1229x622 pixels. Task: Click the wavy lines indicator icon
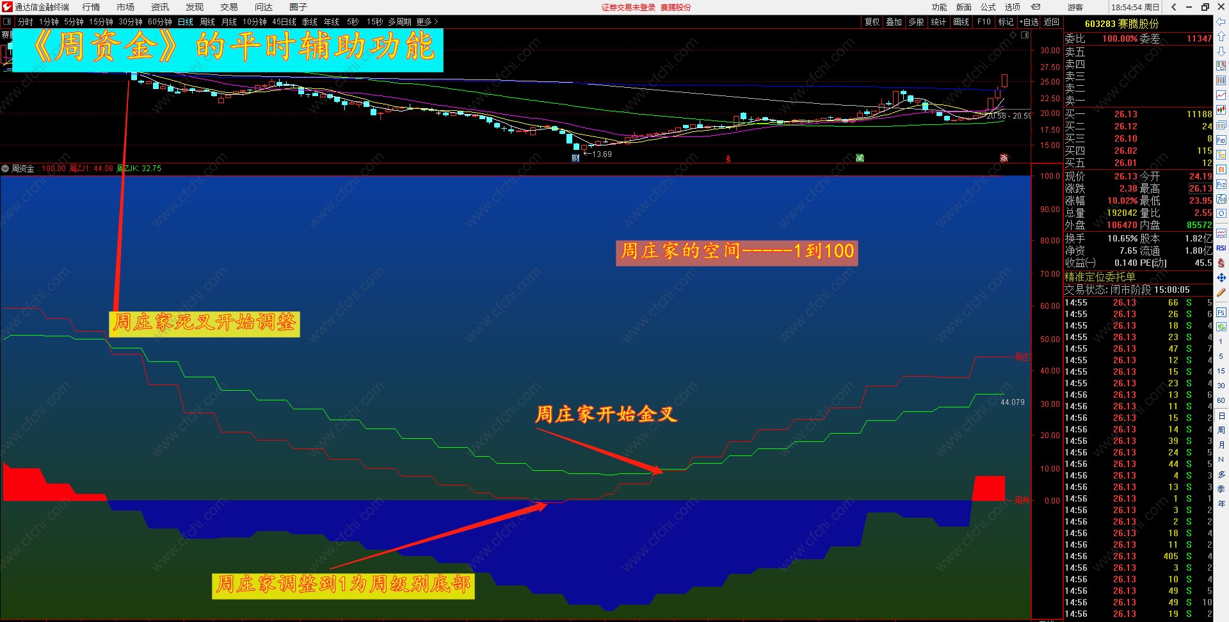click(1221, 233)
